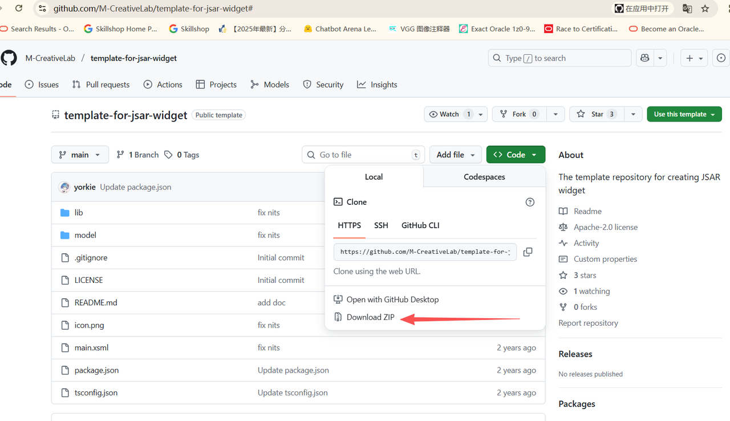
Task: Star this repository
Action: pos(597,114)
